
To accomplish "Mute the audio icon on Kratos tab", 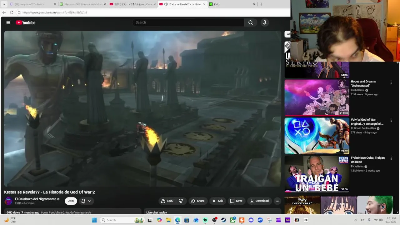I will (x=166, y=4).
